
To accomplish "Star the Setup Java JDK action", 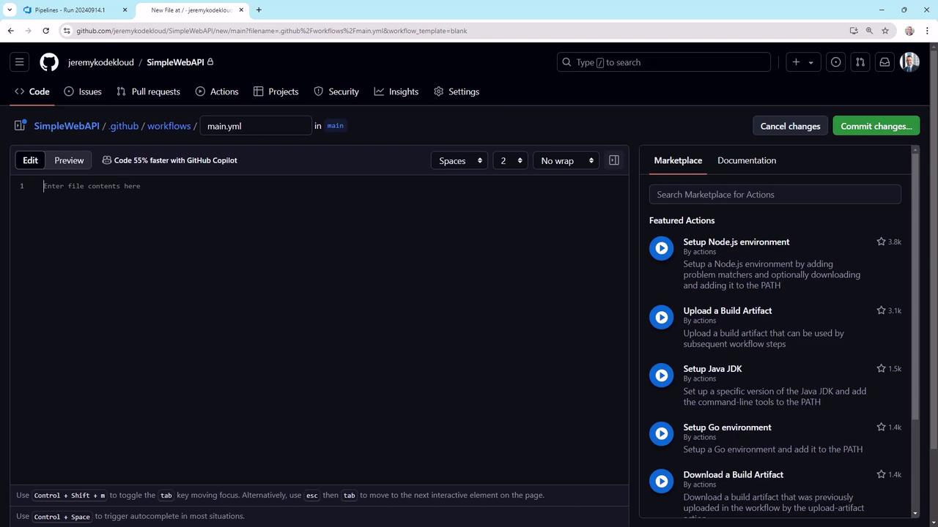I will click(882, 369).
